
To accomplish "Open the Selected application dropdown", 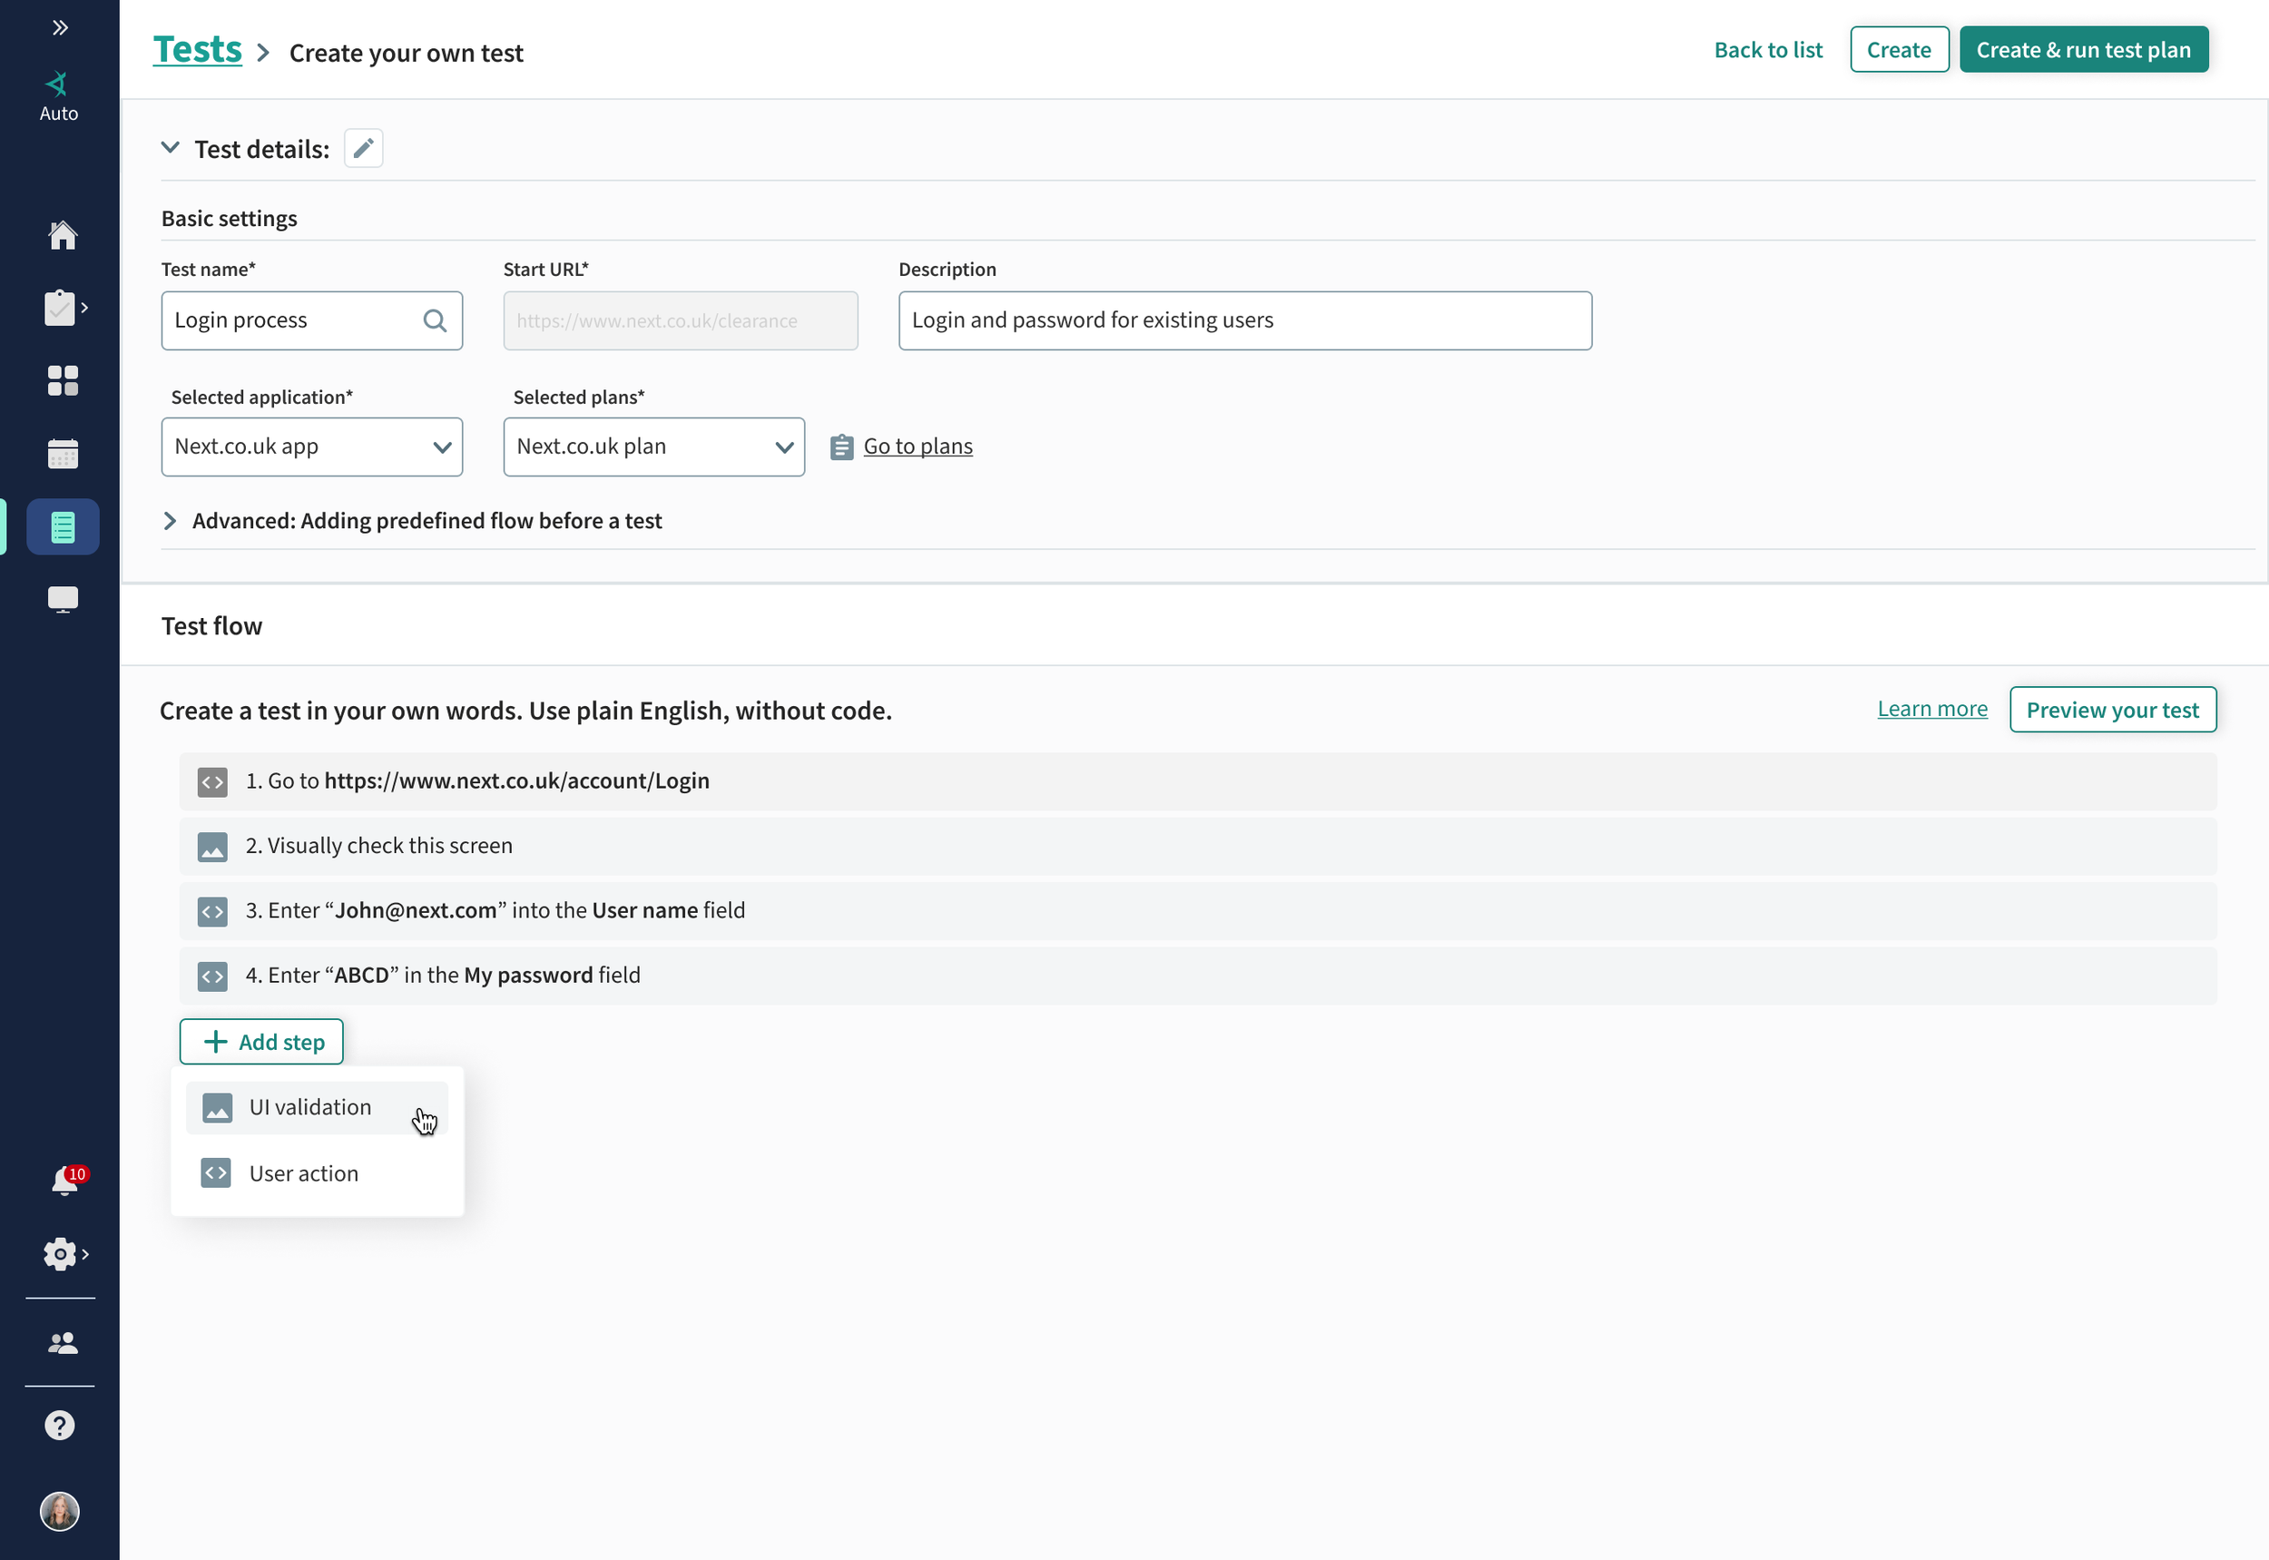I will [x=312, y=446].
